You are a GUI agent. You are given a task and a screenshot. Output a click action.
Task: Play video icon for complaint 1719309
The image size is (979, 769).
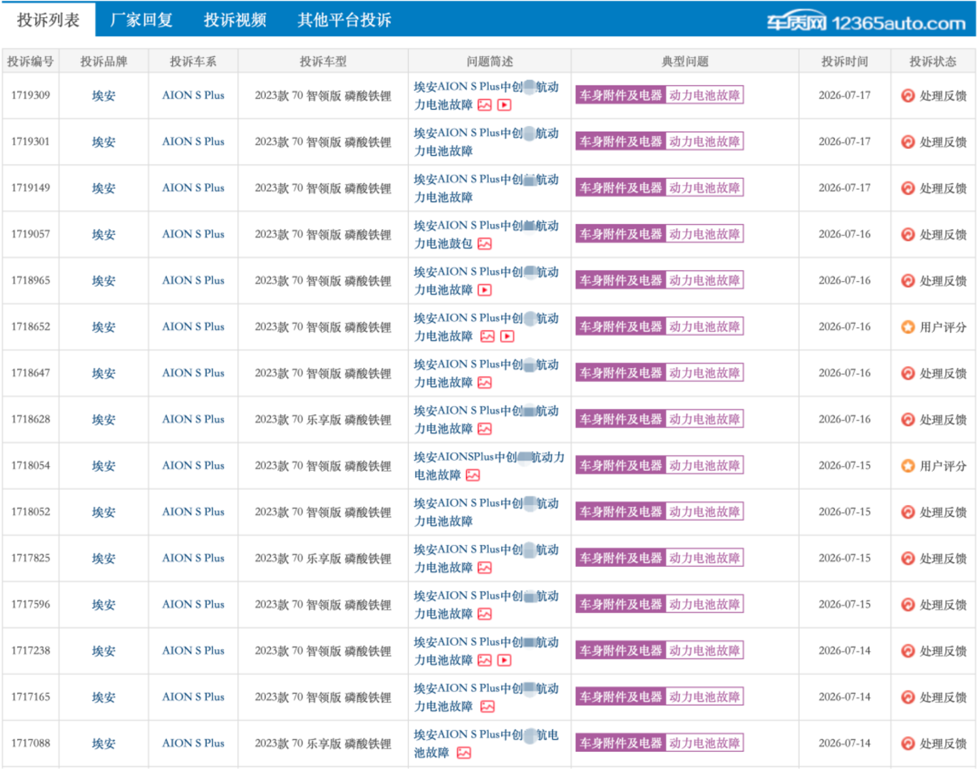coord(504,105)
